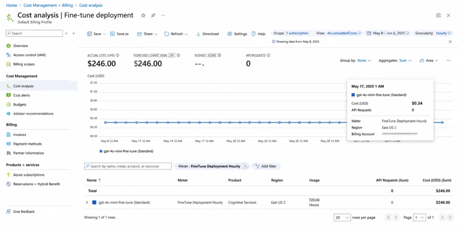Jump to the first page arrow

[388, 218]
